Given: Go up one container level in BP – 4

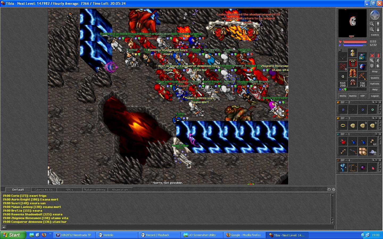Looking at the screenshot, I should (373, 160).
